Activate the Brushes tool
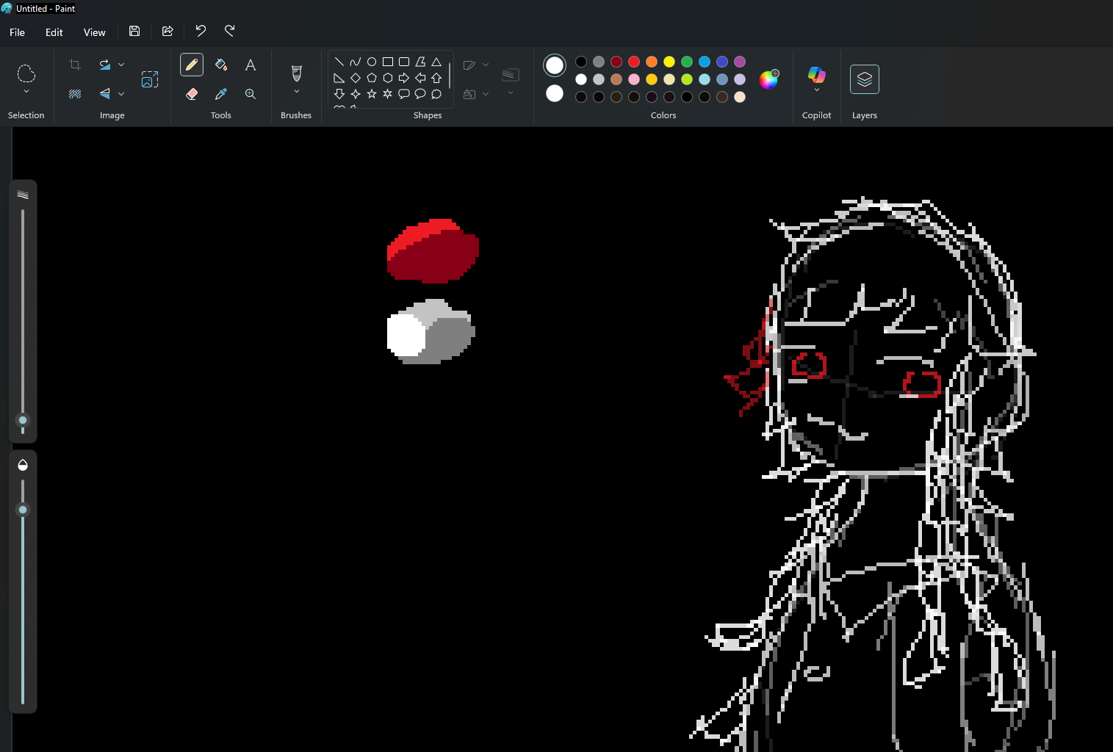The height and width of the screenshot is (752, 1113). point(297,73)
